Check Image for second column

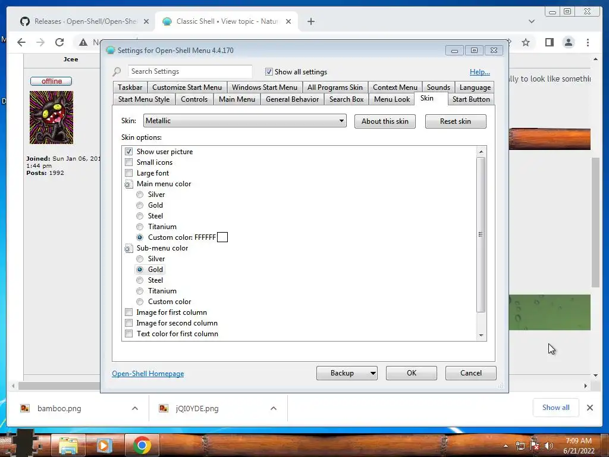click(128, 323)
